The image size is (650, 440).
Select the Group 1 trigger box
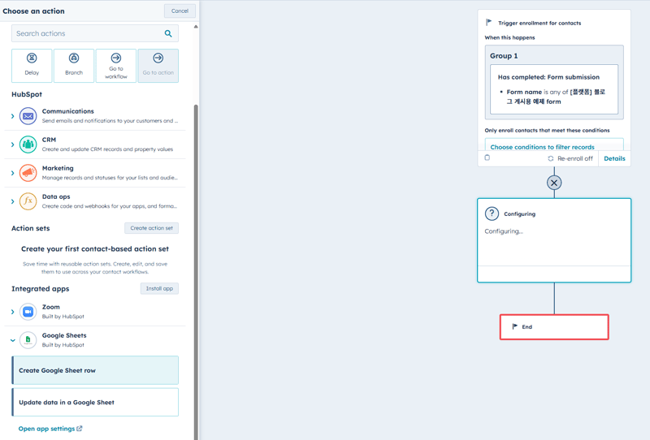pos(554,83)
